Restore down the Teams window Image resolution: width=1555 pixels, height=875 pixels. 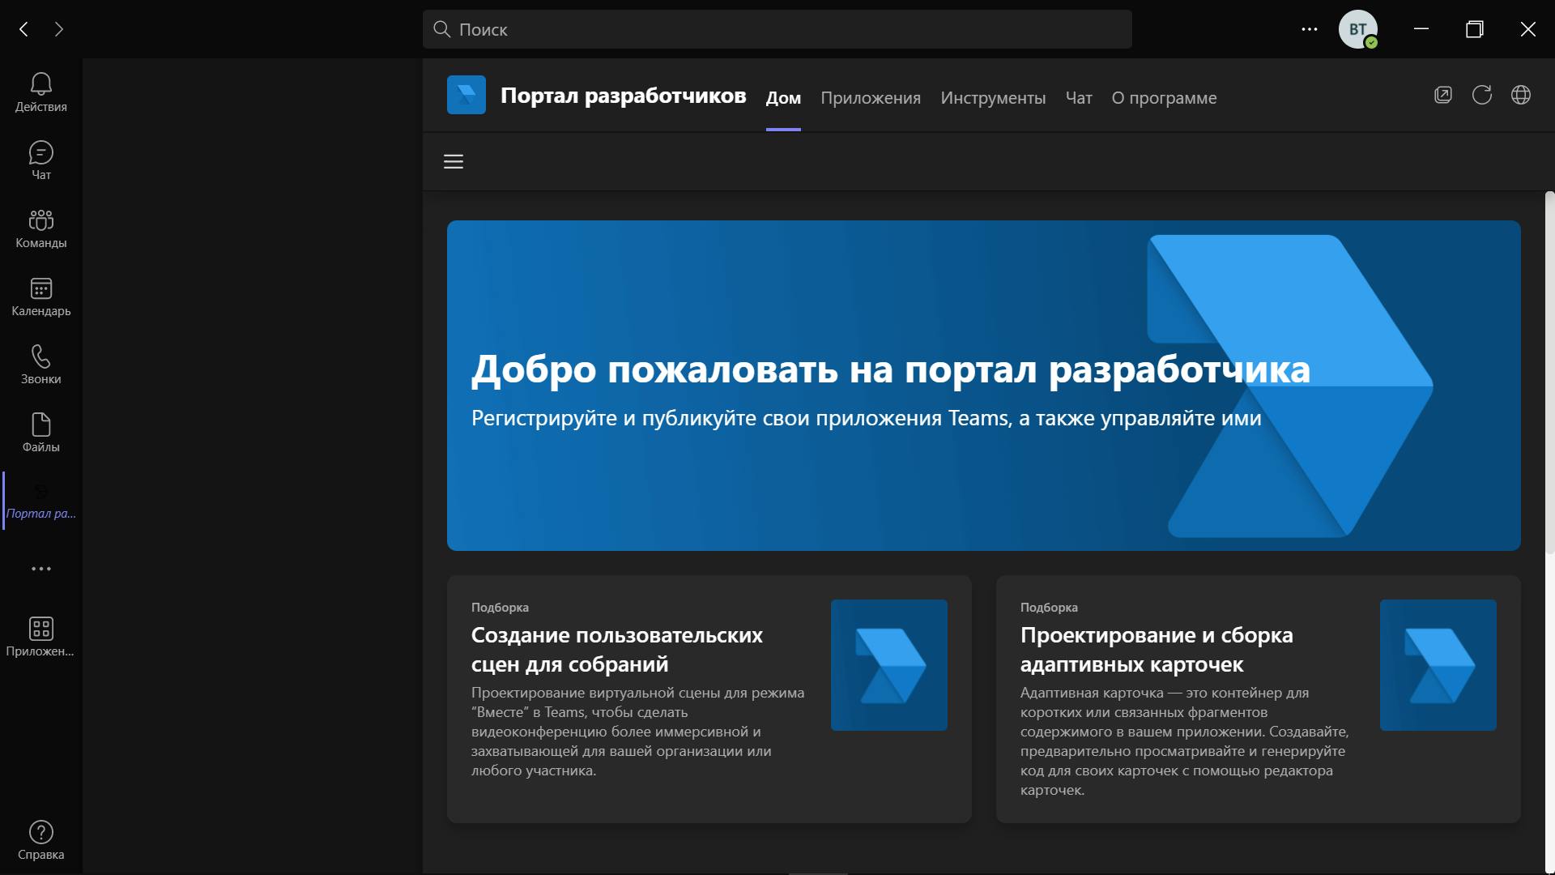pos(1475,29)
